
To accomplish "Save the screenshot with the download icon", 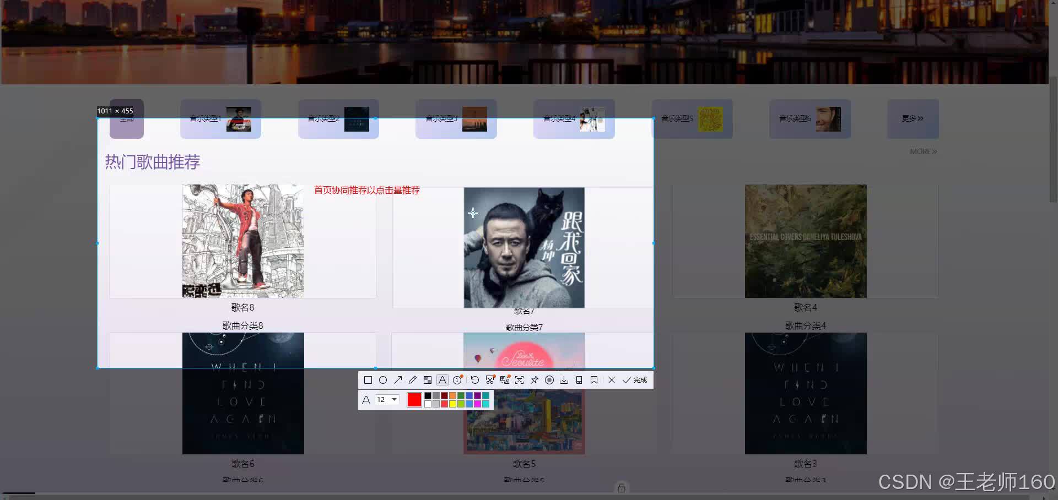I will (564, 380).
